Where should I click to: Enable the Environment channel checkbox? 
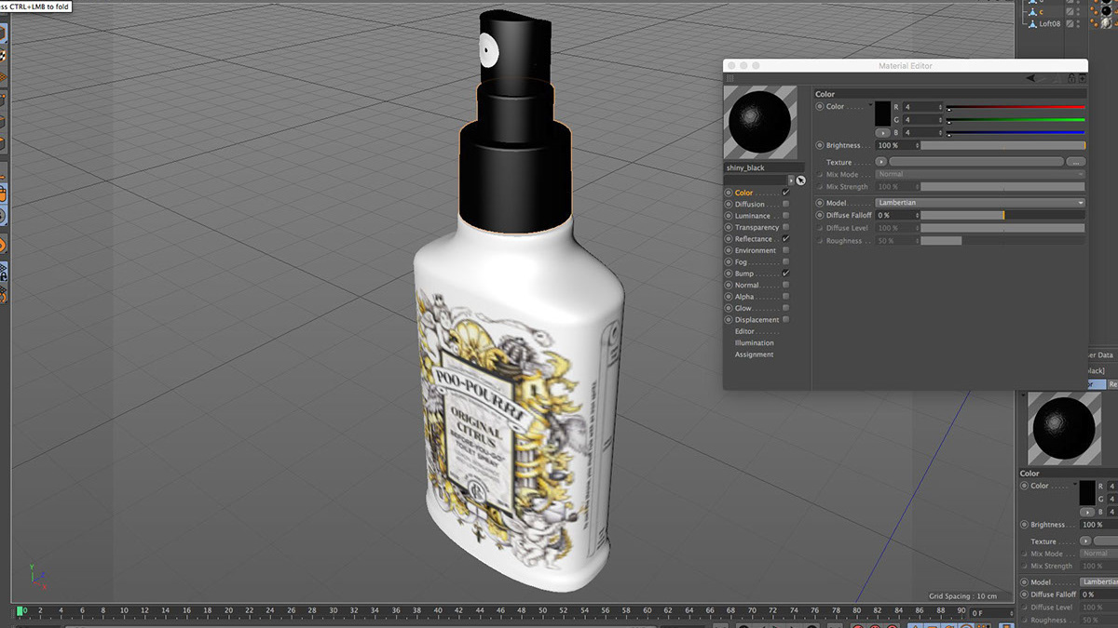[x=785, y=250]
